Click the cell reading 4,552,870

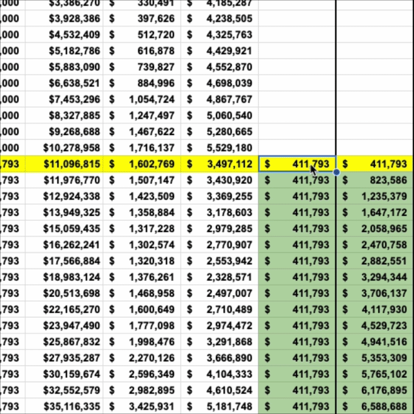219,67
